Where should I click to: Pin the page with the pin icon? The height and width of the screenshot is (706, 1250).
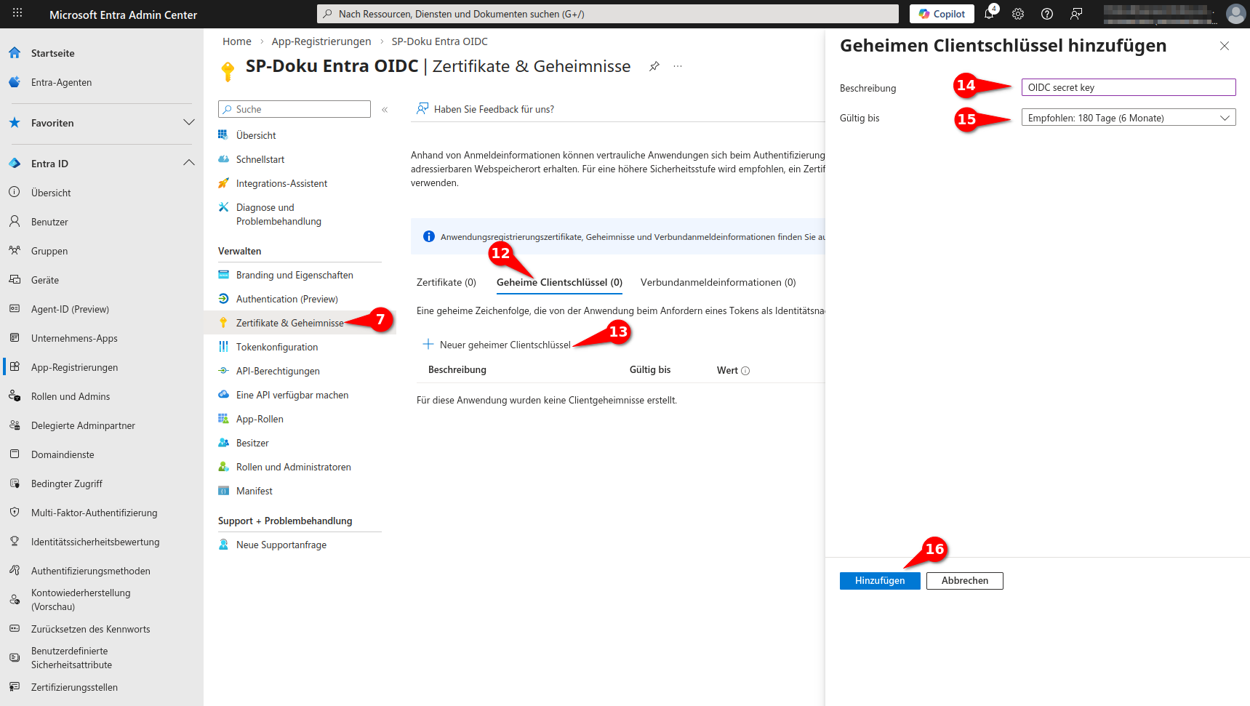654,66
